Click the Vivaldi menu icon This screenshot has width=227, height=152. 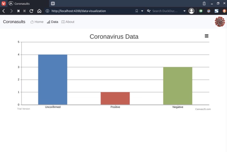(3, 3)
